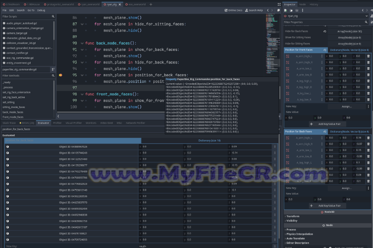Click the Filter Methods magnifier icon
Screen dimensions: 373x248
click(53, 75)
